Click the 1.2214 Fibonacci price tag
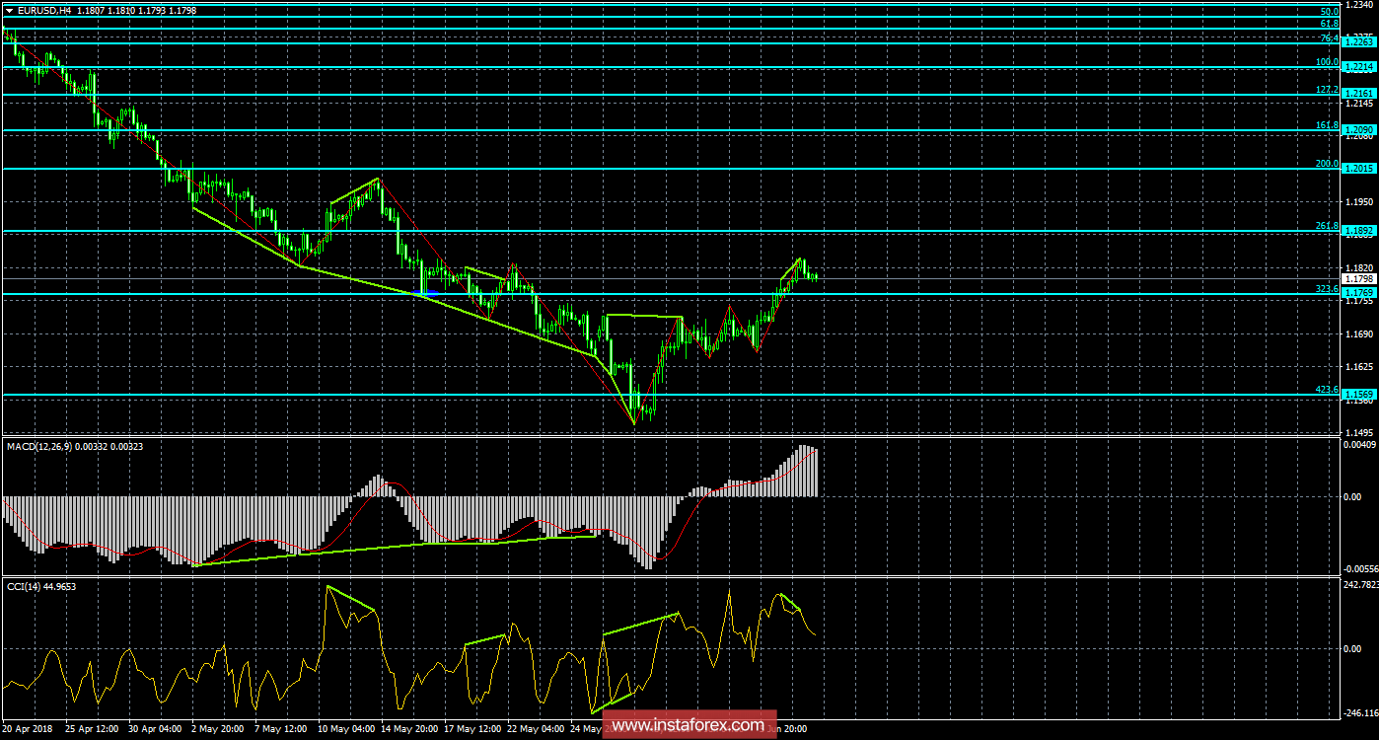This screenshot has height=740, width=1379. pyautogui.click(x=1358, y=67)
